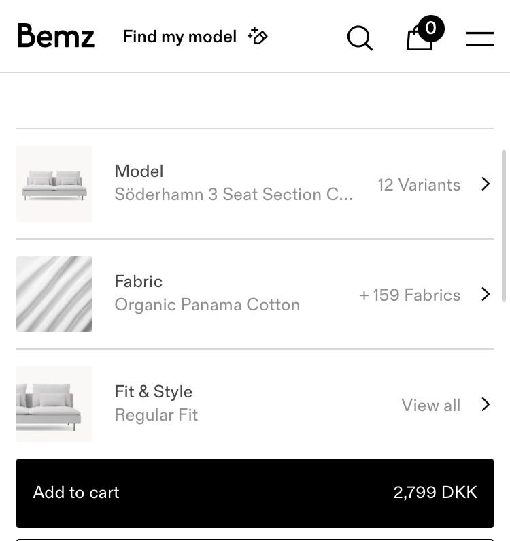Expand the Fit & Style row chevron
Screen dimensions: 510x541
[486, 404]
